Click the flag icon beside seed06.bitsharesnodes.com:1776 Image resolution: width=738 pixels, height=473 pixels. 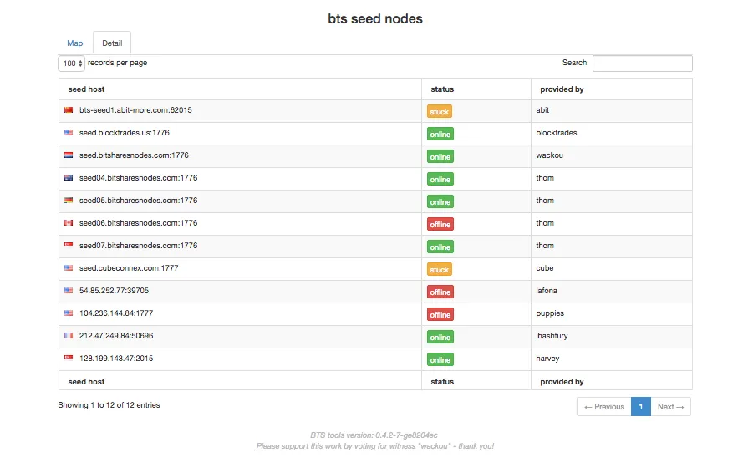[69, 223]
